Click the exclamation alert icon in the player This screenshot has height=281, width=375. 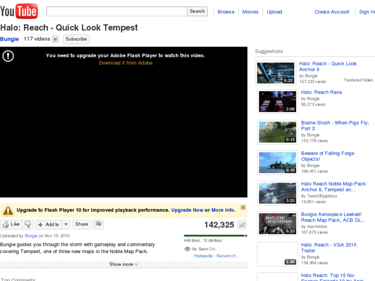click(8, 56)
